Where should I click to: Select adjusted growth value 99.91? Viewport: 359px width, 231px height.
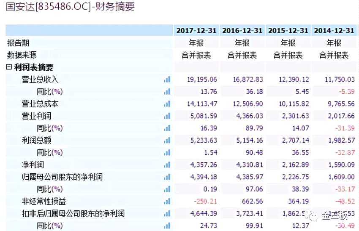point(254,226)
